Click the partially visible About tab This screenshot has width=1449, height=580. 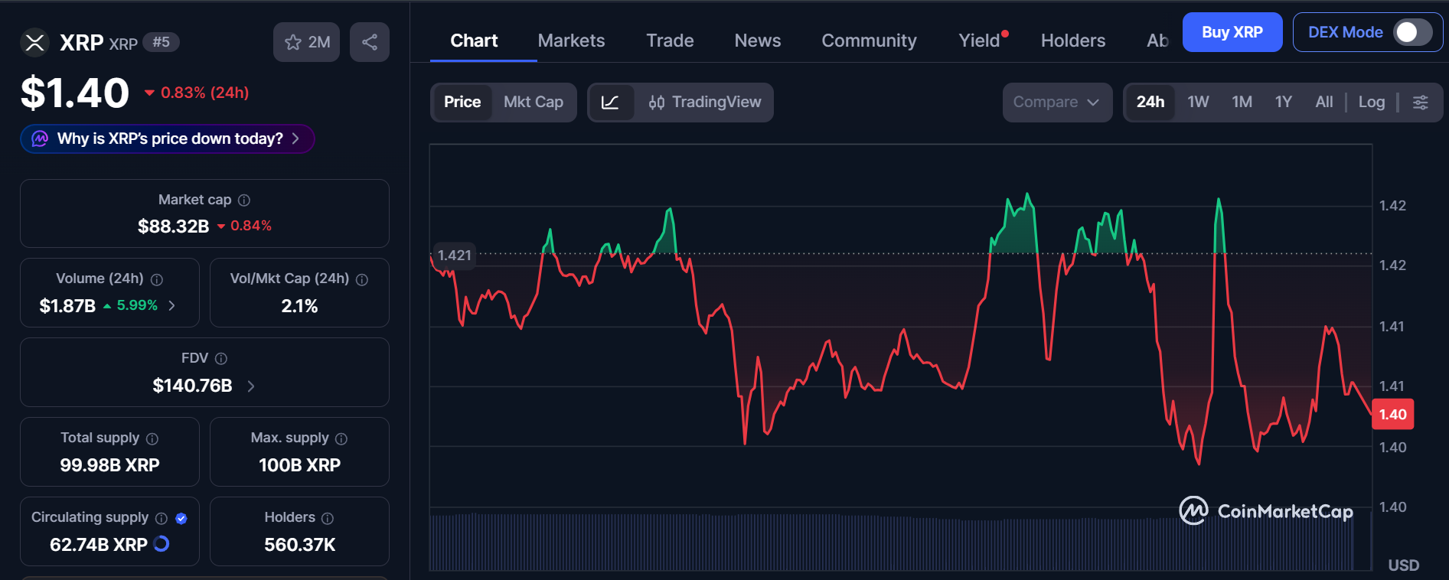1157,41
